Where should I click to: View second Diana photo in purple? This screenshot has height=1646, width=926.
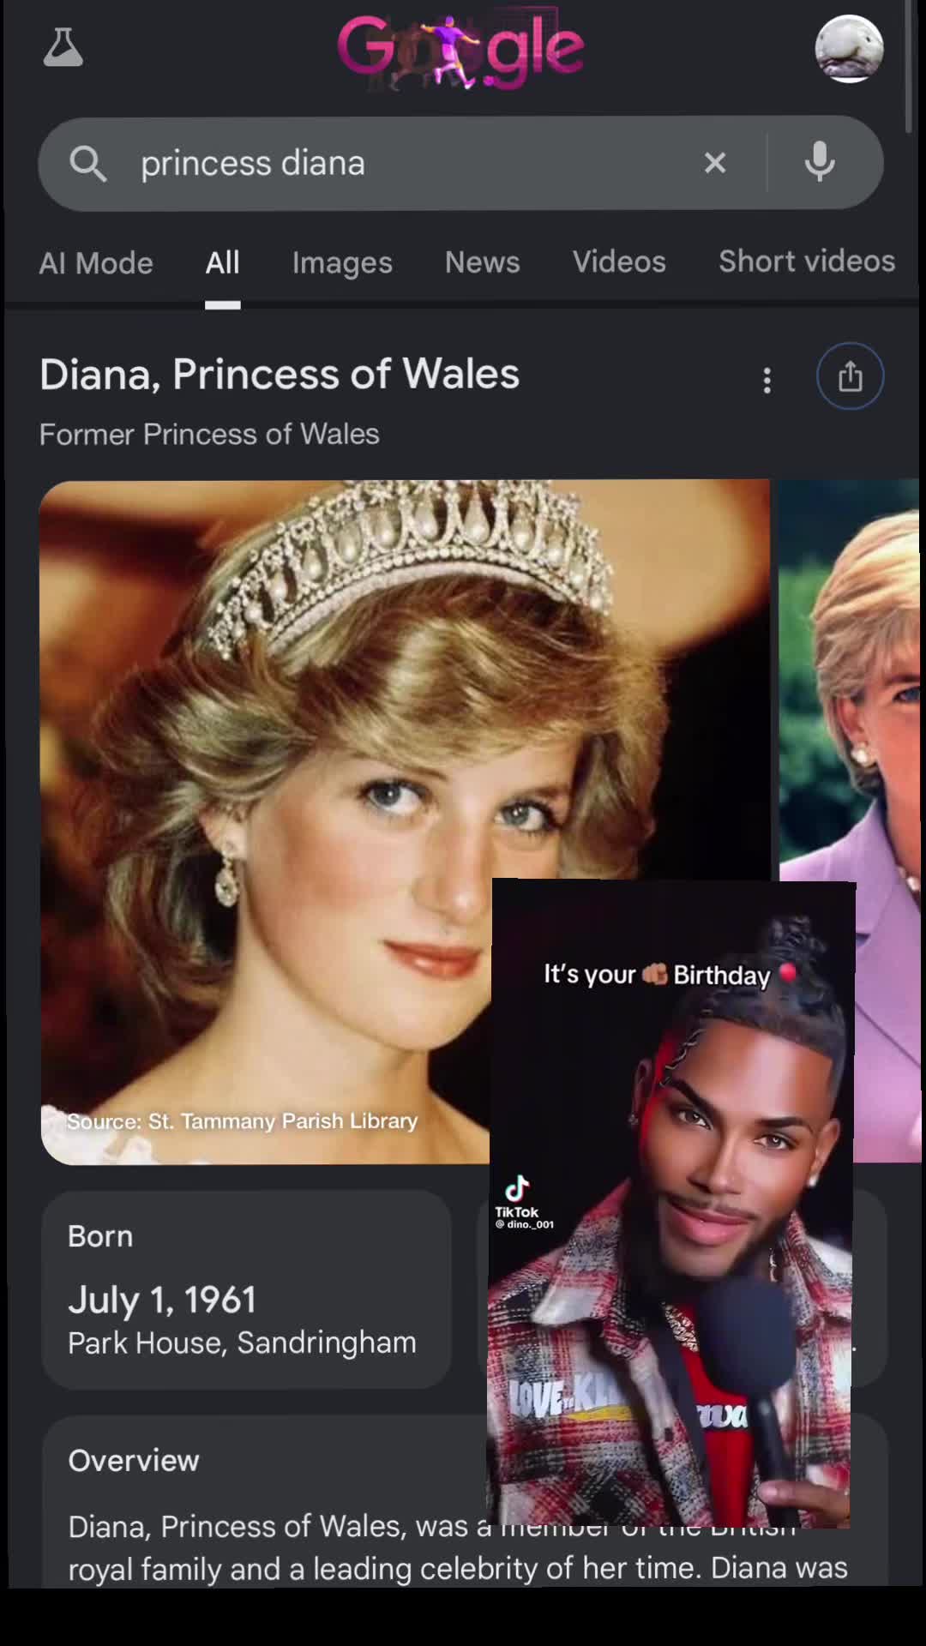coord(849,821)
